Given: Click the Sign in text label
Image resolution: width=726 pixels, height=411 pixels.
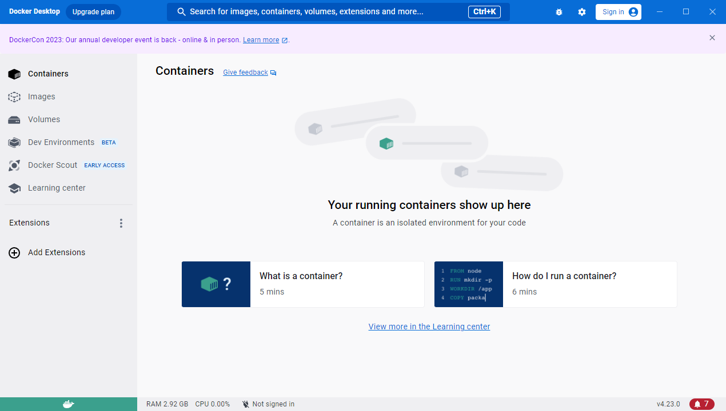Looking at the screenshot, I should pyautogui.click(x=613, y=12).
